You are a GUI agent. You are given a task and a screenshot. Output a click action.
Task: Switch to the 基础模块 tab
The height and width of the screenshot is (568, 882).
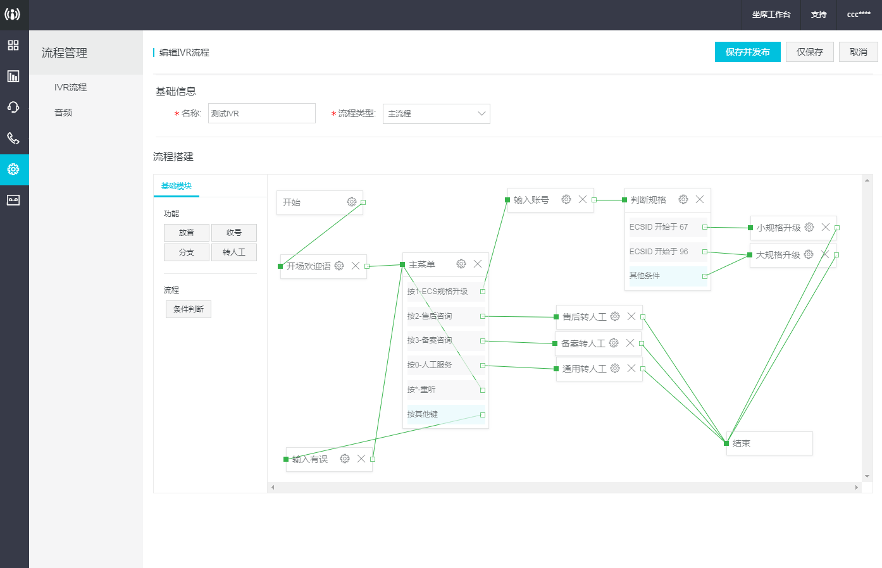tap(177, 186)
